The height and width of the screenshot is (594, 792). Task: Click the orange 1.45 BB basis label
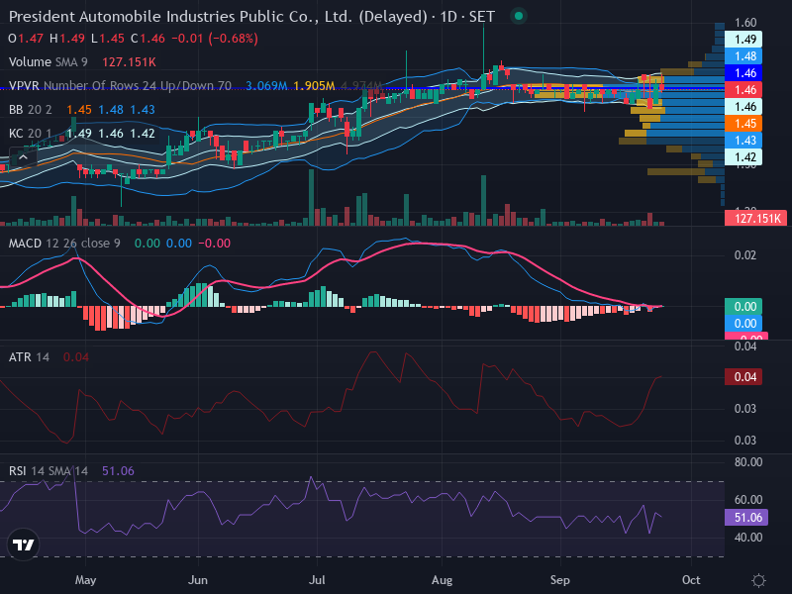click(743, 124)
